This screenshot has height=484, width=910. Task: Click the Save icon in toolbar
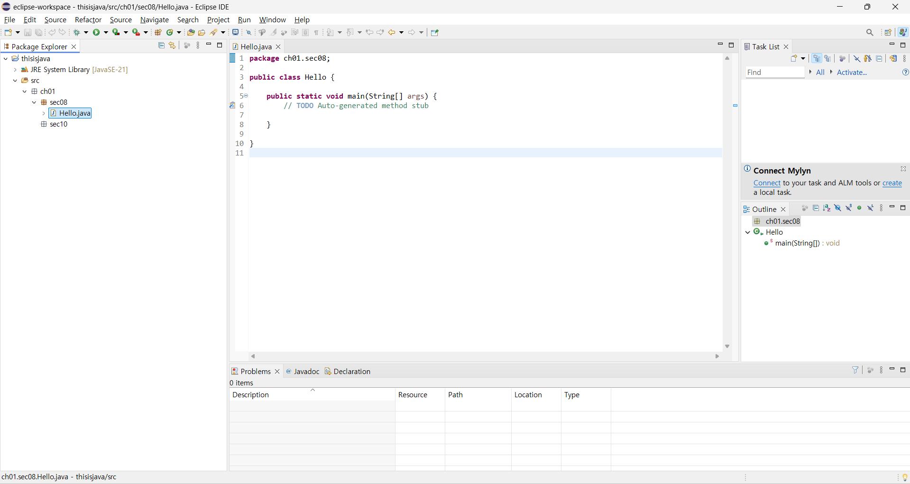(28, 32)
